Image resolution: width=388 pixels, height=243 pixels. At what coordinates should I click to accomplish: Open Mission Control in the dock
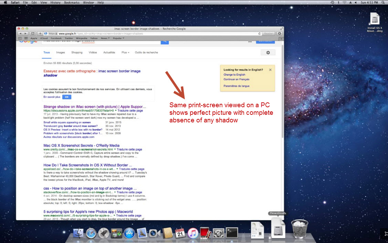point(116,233)
